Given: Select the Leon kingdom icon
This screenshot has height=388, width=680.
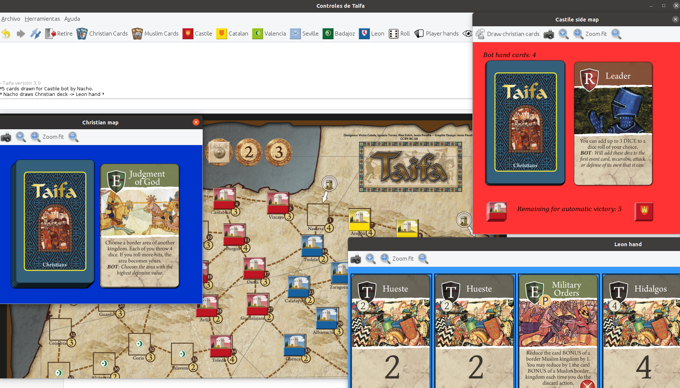Looking at the screenshot, I should 372,34.
